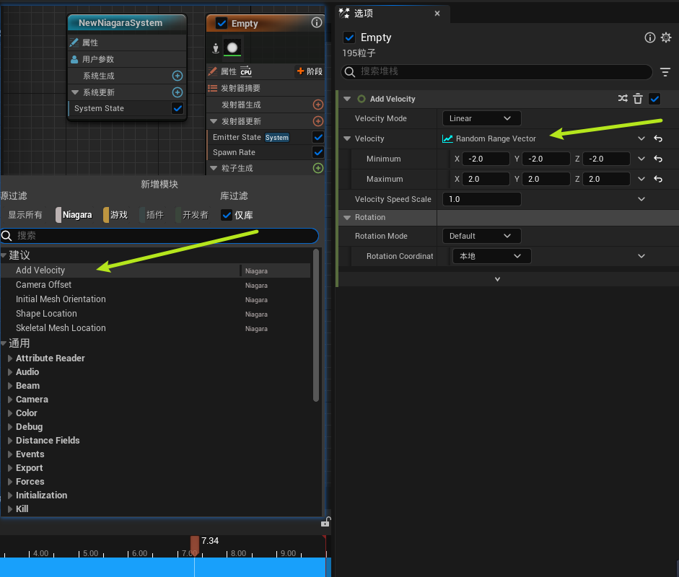This screenshot has width=679, height=577.
Task: Toggle System State module checkbox
Action: [177, 108]
